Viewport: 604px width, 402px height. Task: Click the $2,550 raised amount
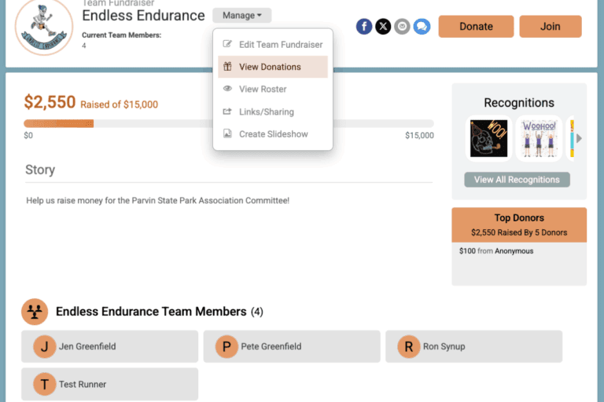tap(50, 102)
